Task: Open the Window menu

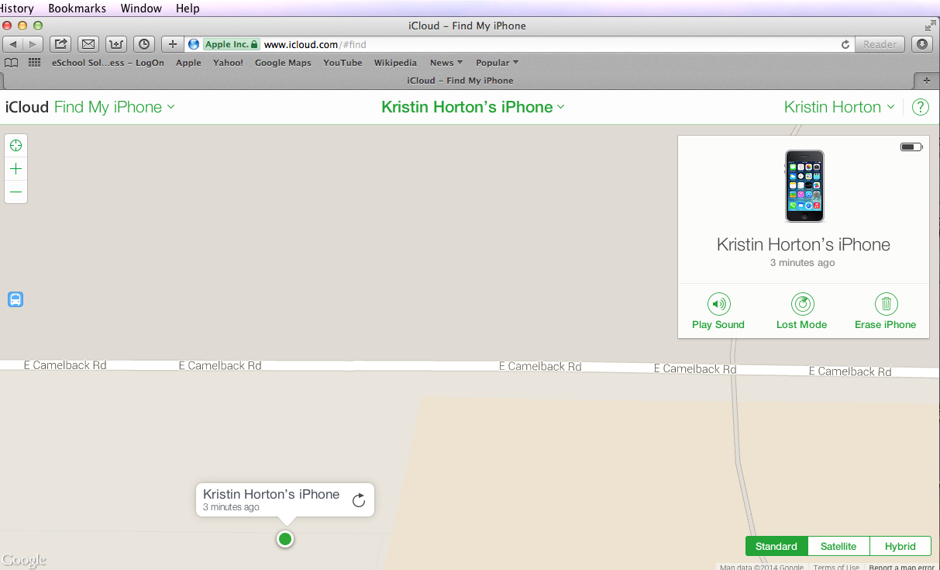Action: (x=141, y=9)
